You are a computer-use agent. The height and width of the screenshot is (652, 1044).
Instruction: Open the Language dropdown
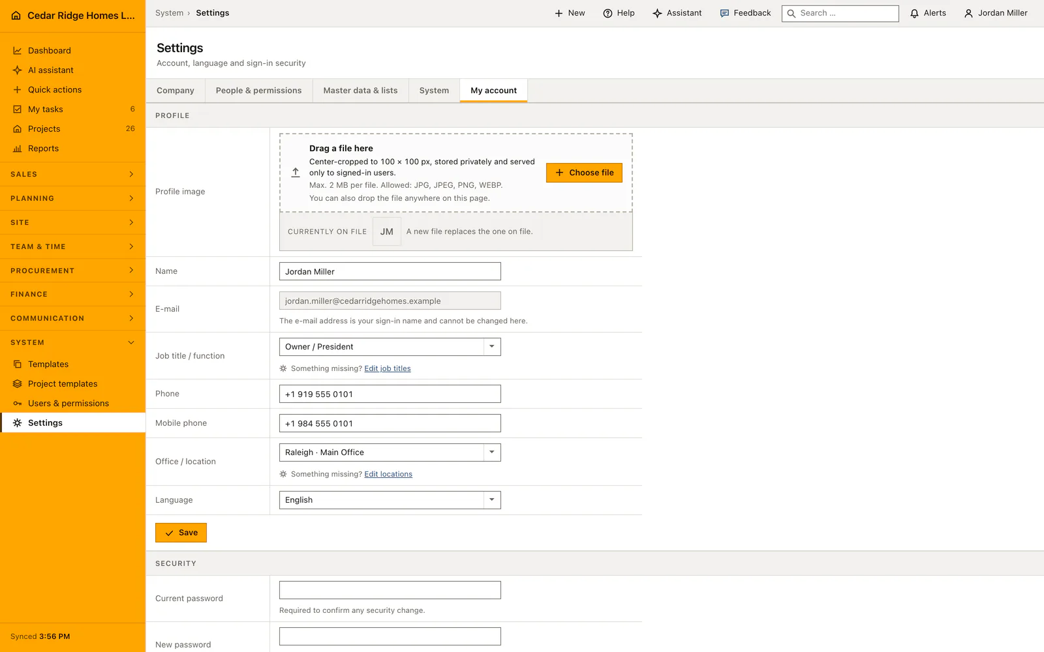pyautogui.click(x=390, y=500)
